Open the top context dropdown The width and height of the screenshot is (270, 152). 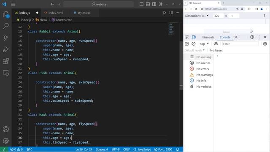204,44
